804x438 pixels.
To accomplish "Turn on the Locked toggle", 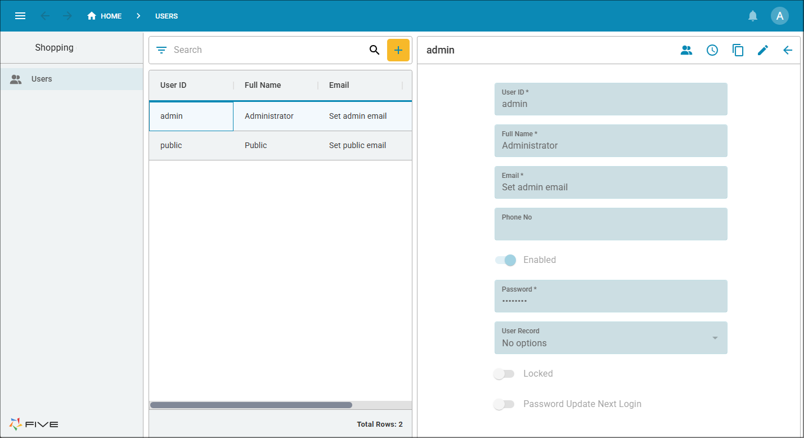I will pyautogui.click(x=504, y=373).
